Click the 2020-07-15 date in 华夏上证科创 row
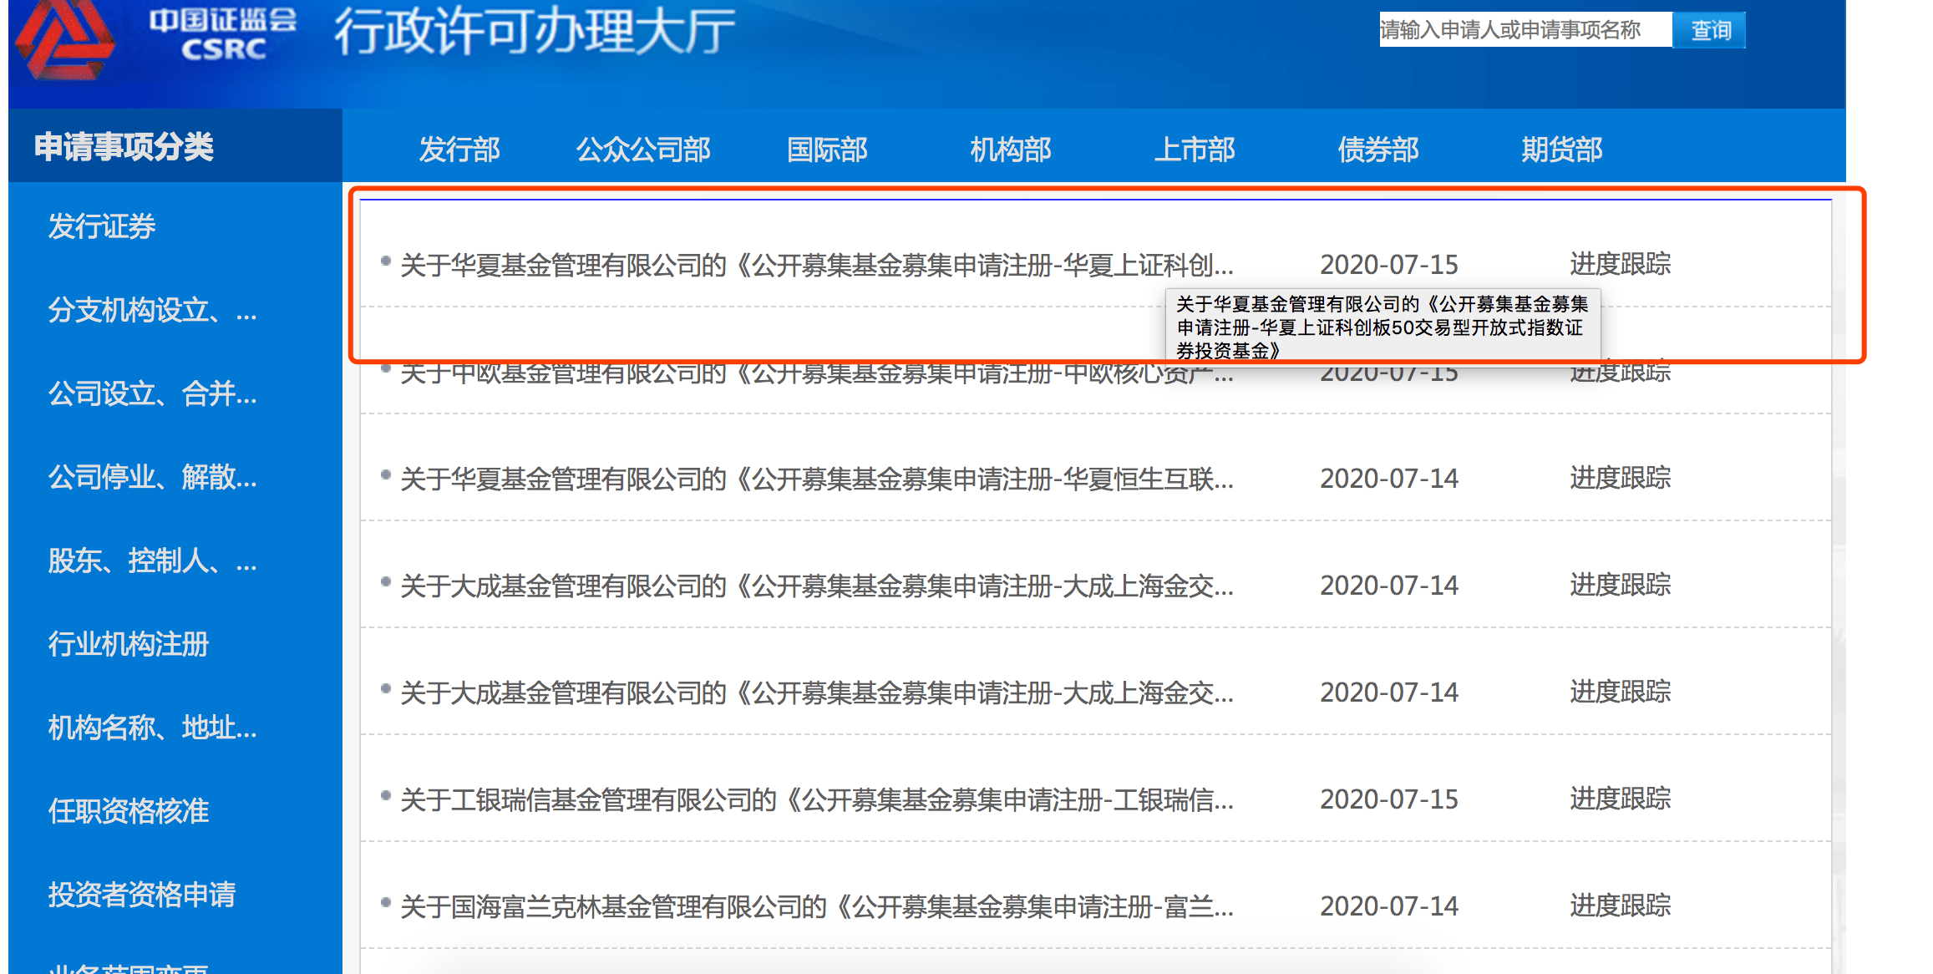The height and width of the screenshot is (974, 1933). click(1389, 265)
